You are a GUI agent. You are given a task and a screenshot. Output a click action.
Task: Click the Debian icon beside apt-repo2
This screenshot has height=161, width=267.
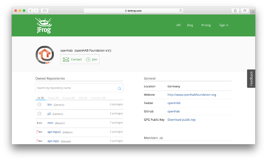39,132
